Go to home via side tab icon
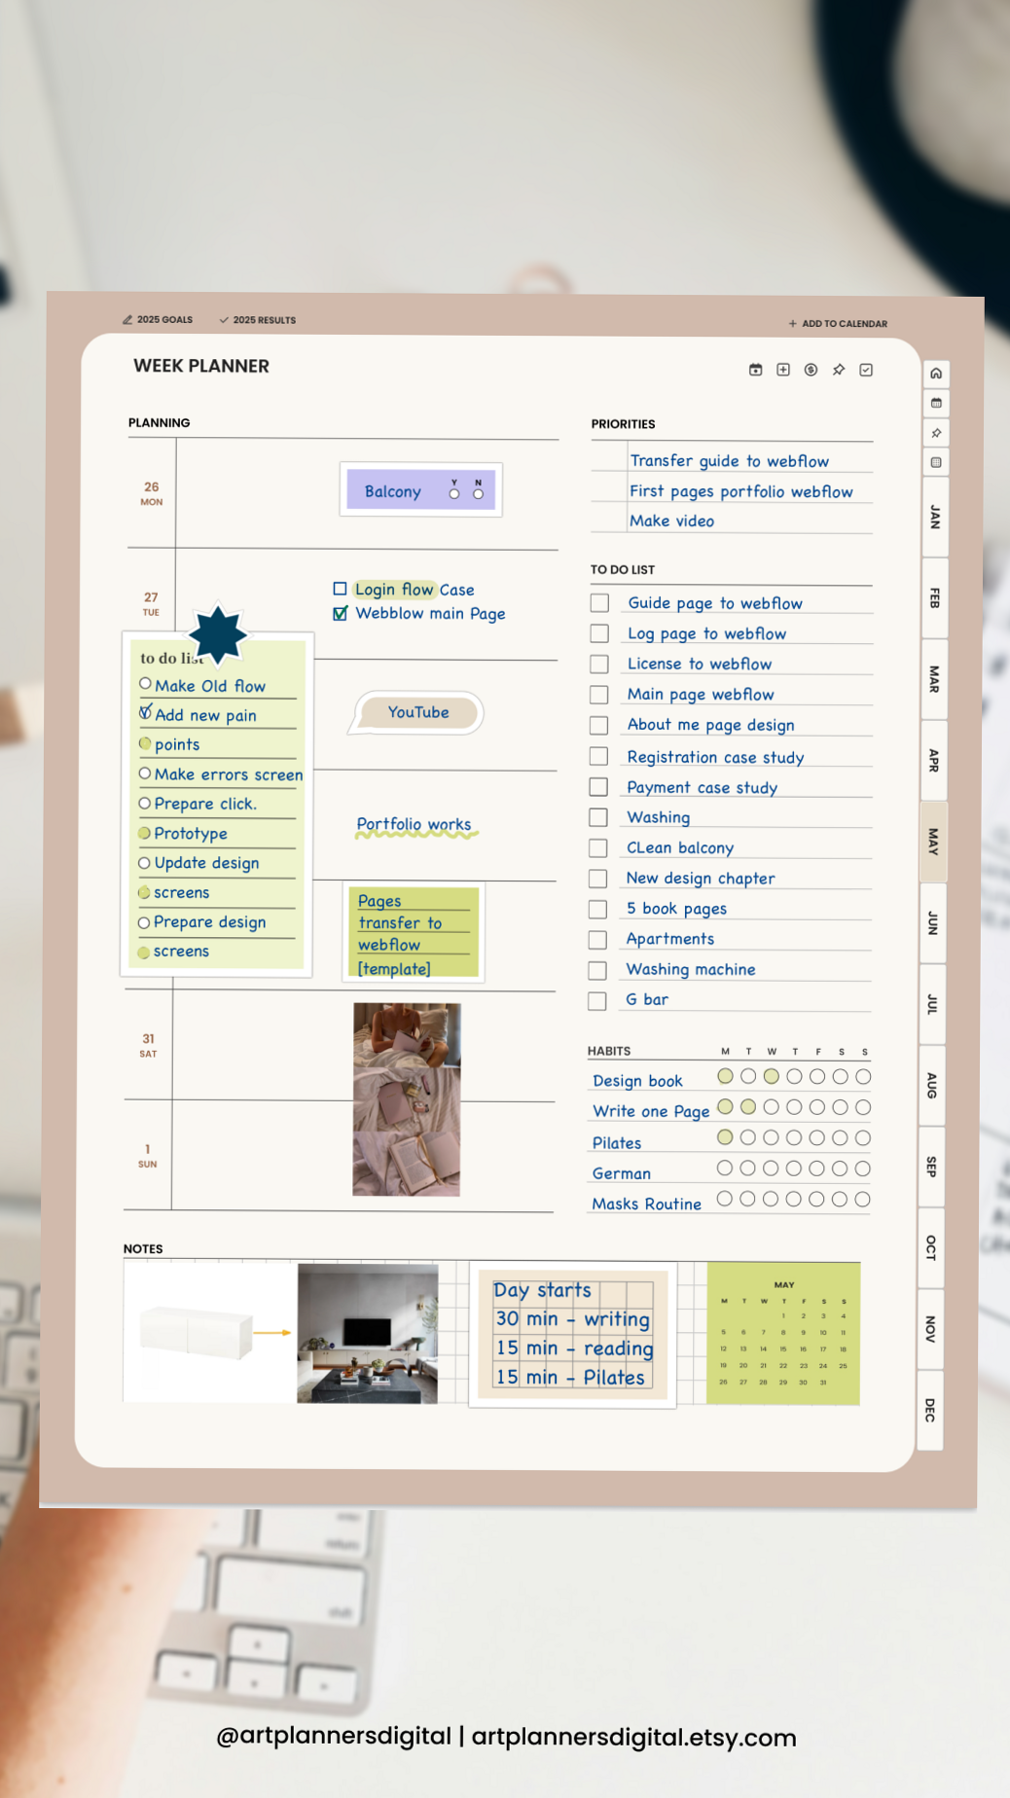This screenshot has height=1798, width=1010. [936, 374]
